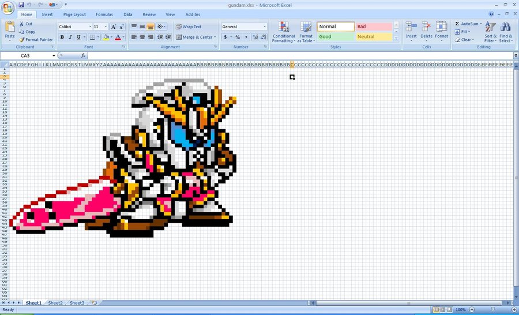Toggle Italic formatting
The image size is (519, 315).
[70, 37]
